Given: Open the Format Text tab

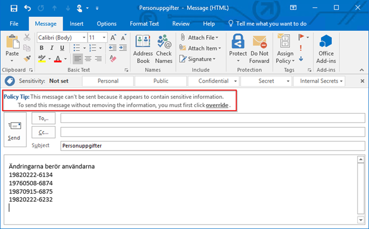Looking at the screenshot, I should tap(144, 24).
